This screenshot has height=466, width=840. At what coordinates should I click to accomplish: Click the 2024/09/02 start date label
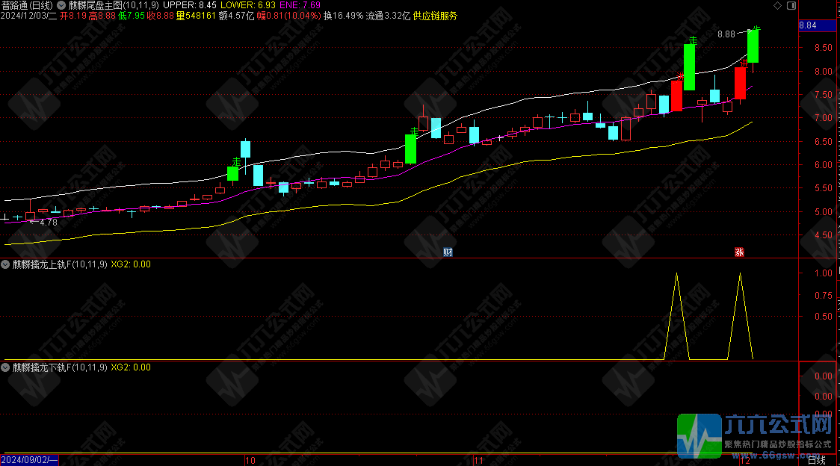(28, 461)
